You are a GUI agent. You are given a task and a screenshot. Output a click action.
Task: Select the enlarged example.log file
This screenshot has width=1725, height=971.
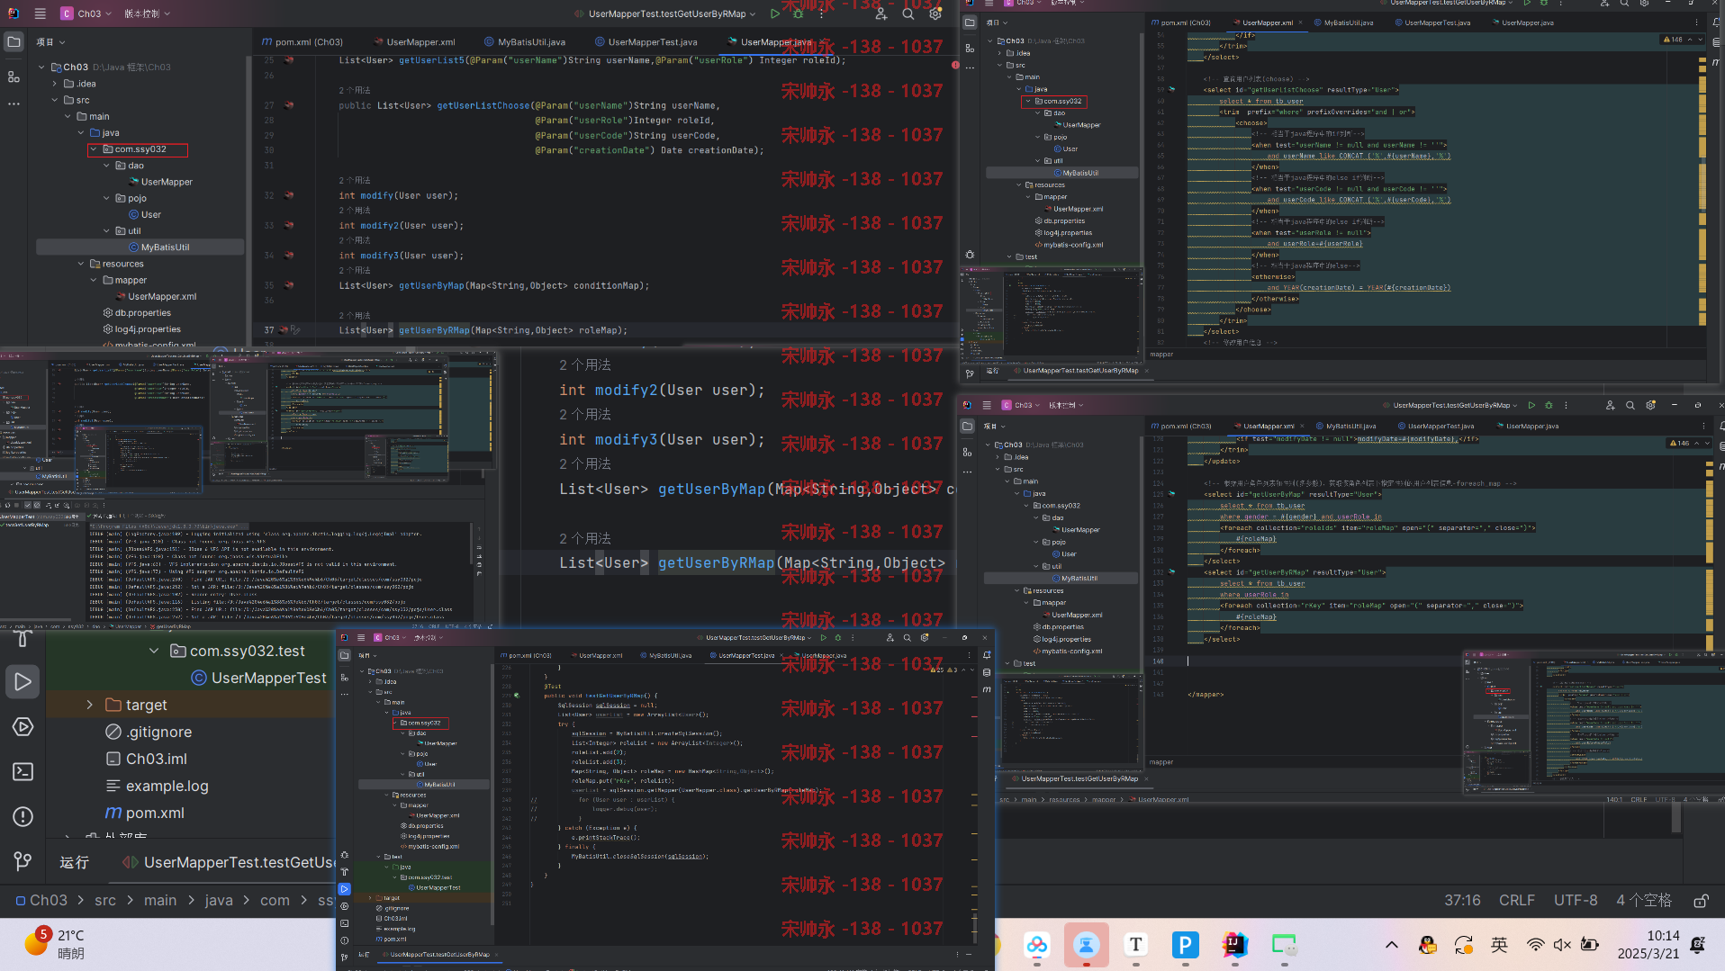pos(158,786)
